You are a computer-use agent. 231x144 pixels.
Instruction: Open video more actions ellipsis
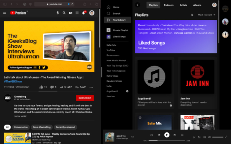tap(91, 87)
